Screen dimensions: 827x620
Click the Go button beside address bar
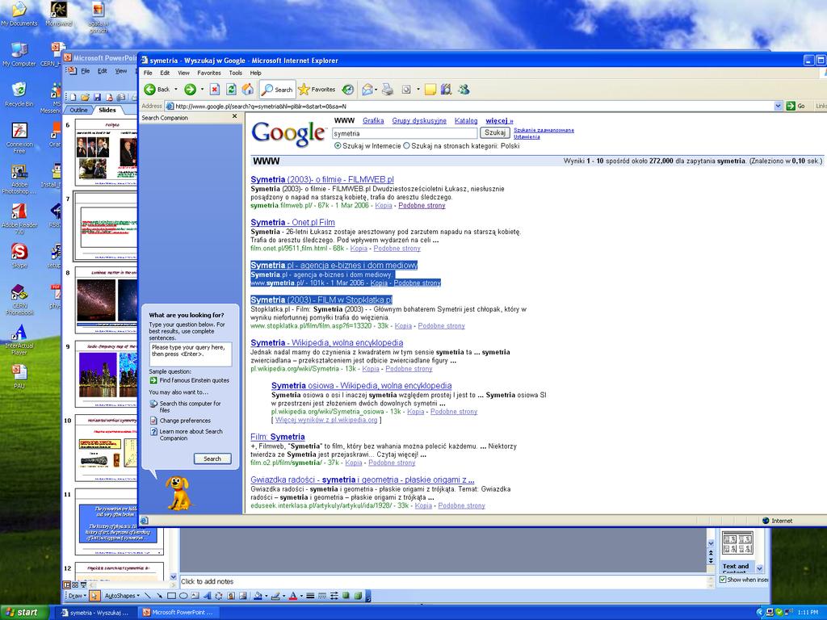pyautogui.click(x=796, y=106)
